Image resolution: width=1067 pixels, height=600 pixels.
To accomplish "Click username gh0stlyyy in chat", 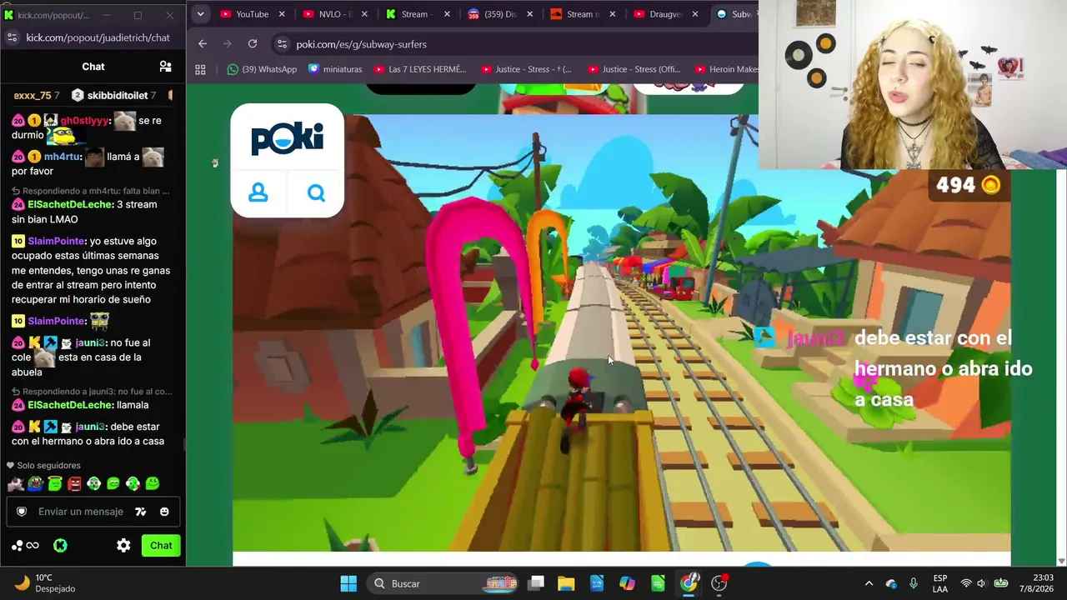I will tap(84, 121).
